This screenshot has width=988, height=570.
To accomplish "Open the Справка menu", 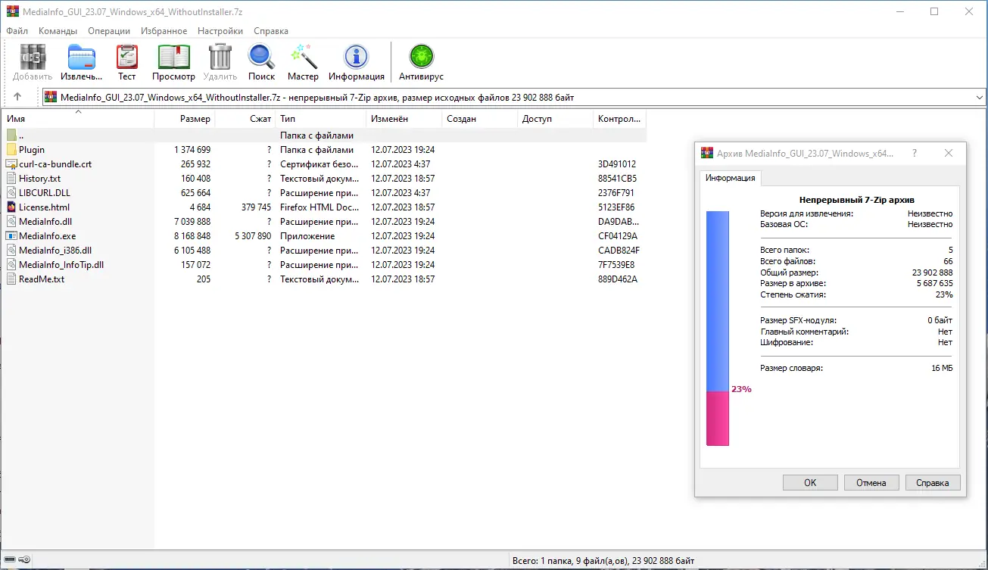I will [x=271, y=31].
